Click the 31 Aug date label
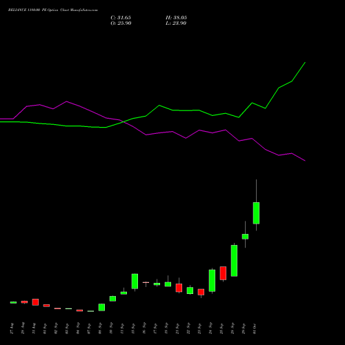 (34, 328)
